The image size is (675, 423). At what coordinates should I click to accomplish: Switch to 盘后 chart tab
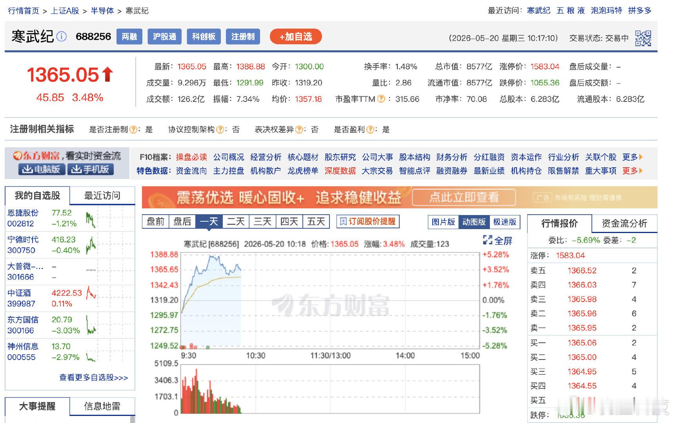click(182, 222)
